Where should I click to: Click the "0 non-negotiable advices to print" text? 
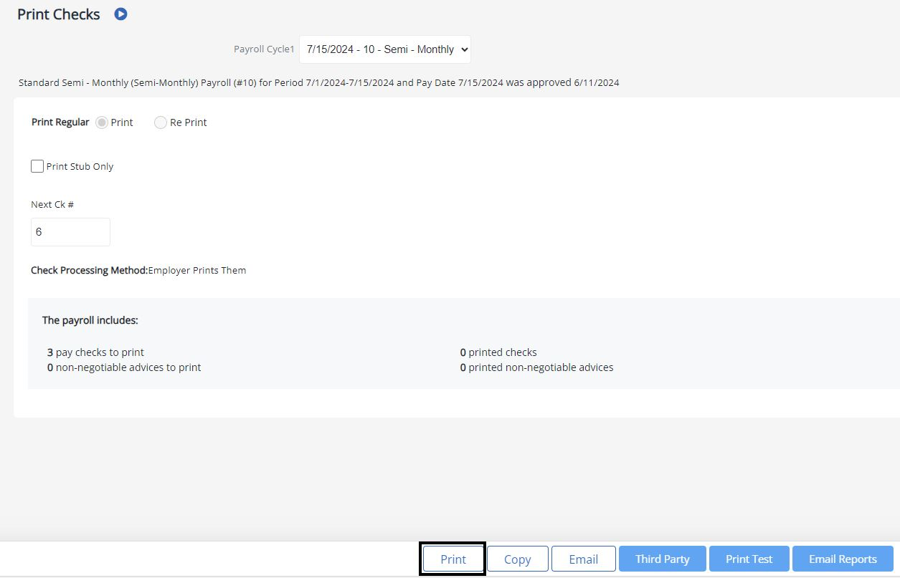click(125, 367)
